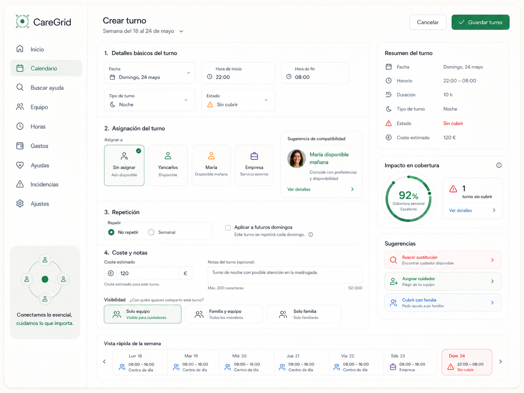Click the briefcase icon on Sáb 23
The height and width of the screenshot is (393, 524).
(393, 367)
